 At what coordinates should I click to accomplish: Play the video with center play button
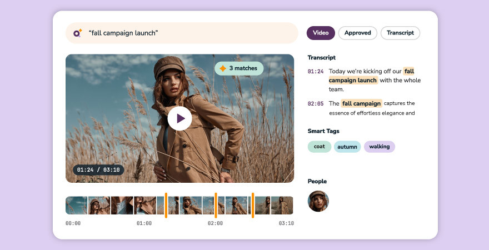[x=179, y=118]
